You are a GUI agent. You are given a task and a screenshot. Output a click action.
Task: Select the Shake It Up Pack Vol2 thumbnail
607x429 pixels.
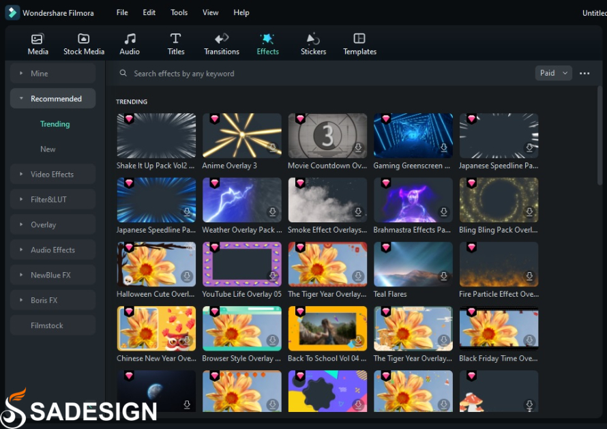tap(156, 136)
